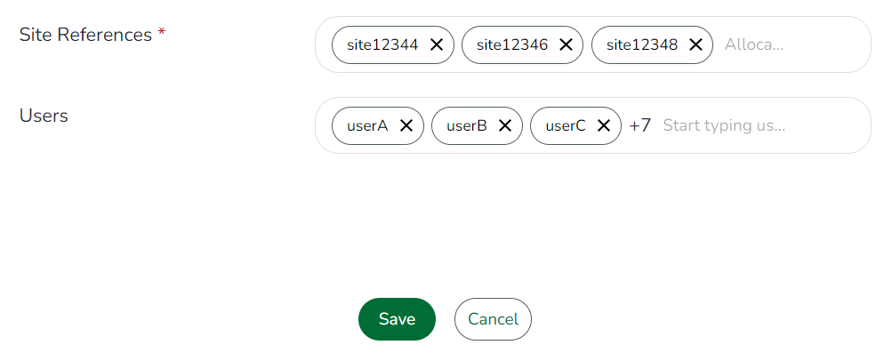
Task: Remove the site12346 chip
Action: point(566,44)
